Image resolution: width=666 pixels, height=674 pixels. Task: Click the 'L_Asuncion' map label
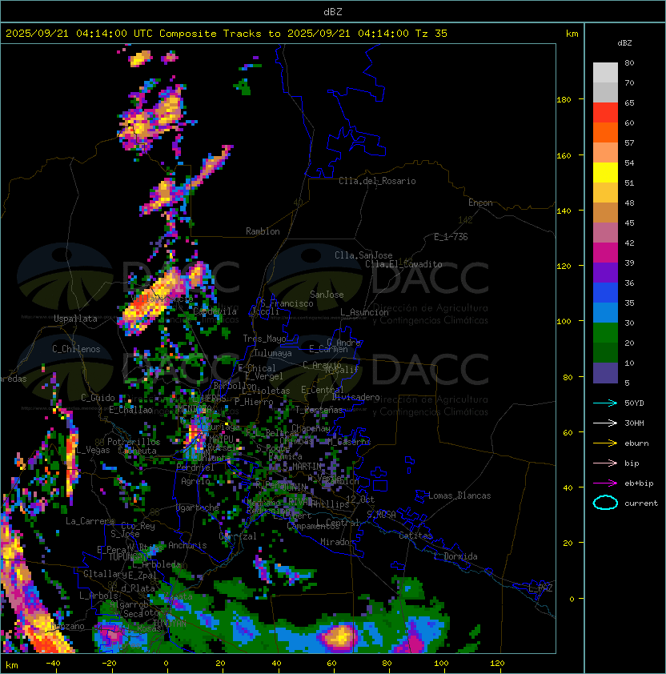(364, 312)
